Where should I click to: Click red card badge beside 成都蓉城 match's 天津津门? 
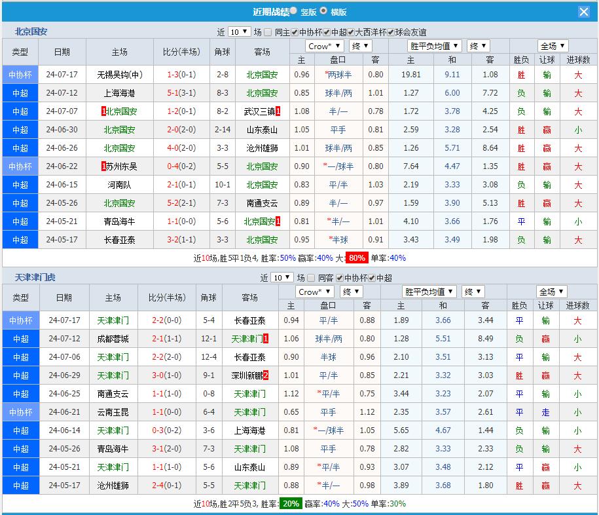coord(266,339)
